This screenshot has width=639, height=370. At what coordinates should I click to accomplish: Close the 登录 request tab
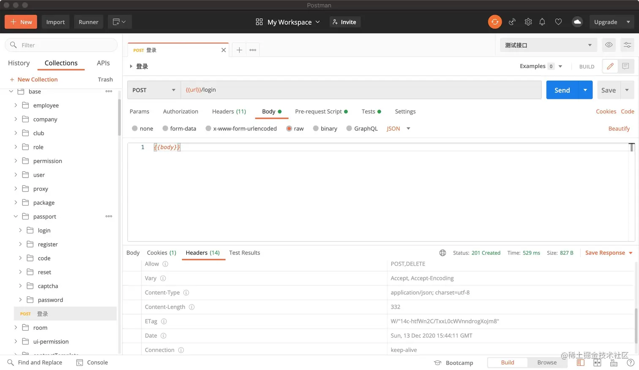224,50
